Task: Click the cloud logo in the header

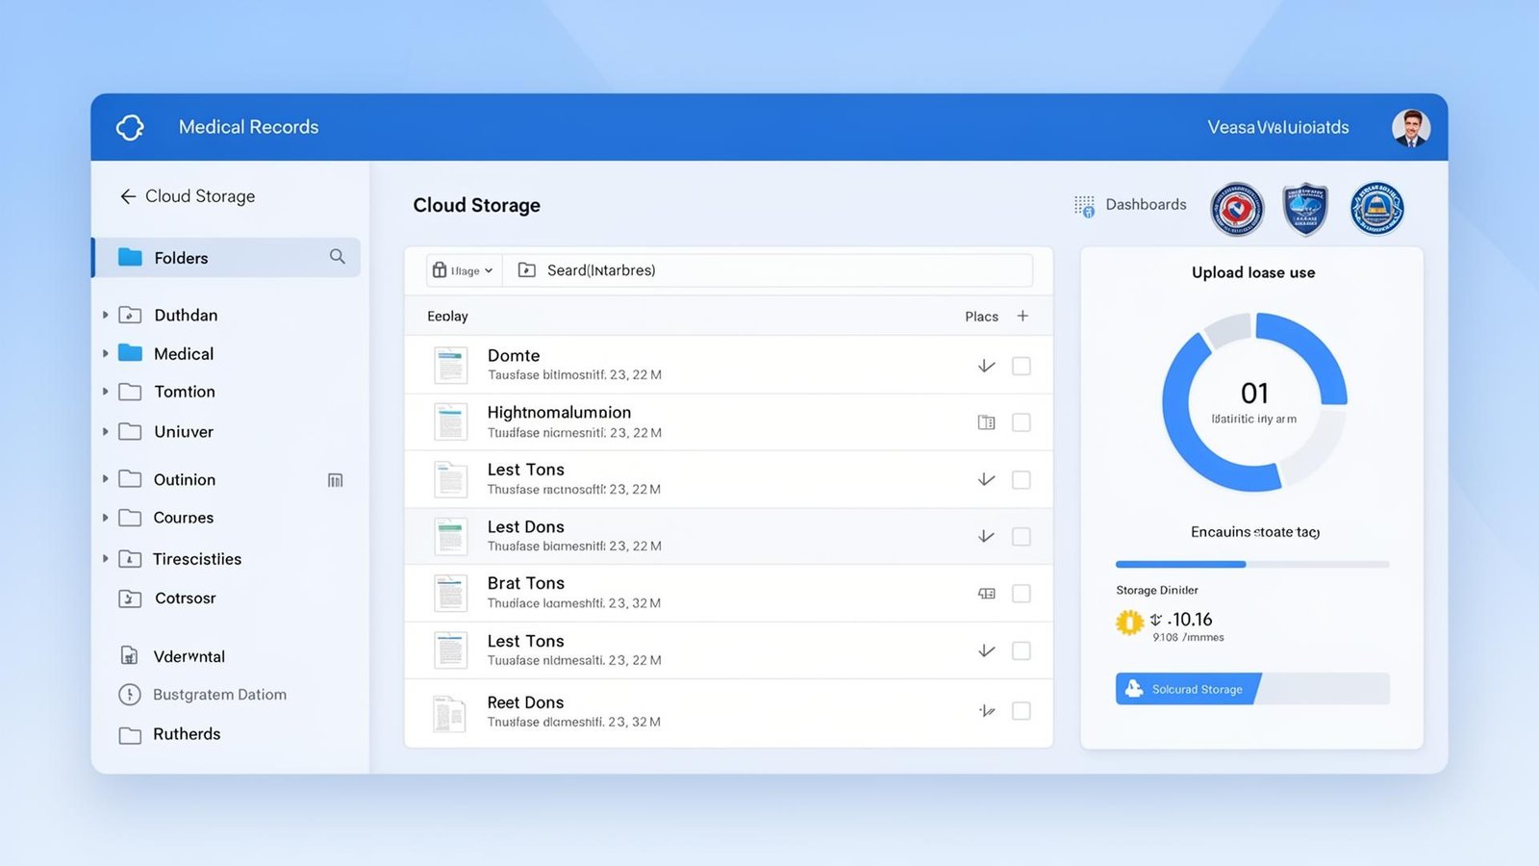Action: click(x=130, y=126)
